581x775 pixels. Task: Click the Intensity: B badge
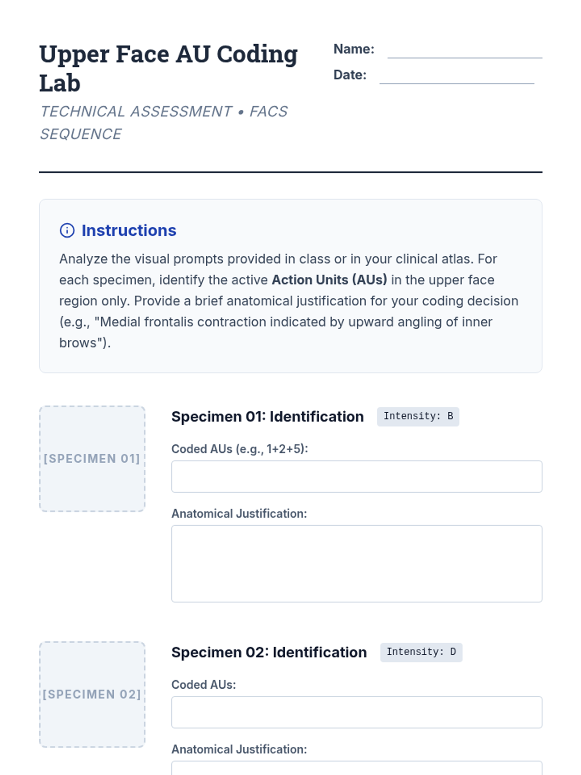418,417
